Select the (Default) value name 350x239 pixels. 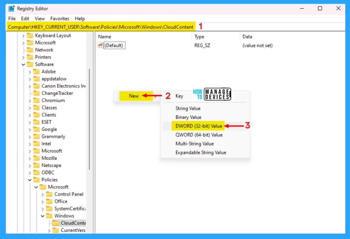114,45
